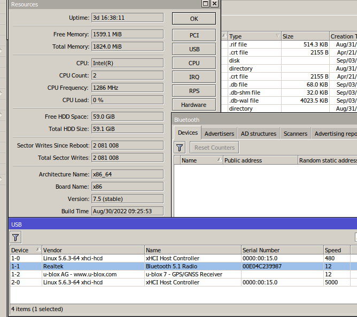Click the Build Time field

[128, 211]
